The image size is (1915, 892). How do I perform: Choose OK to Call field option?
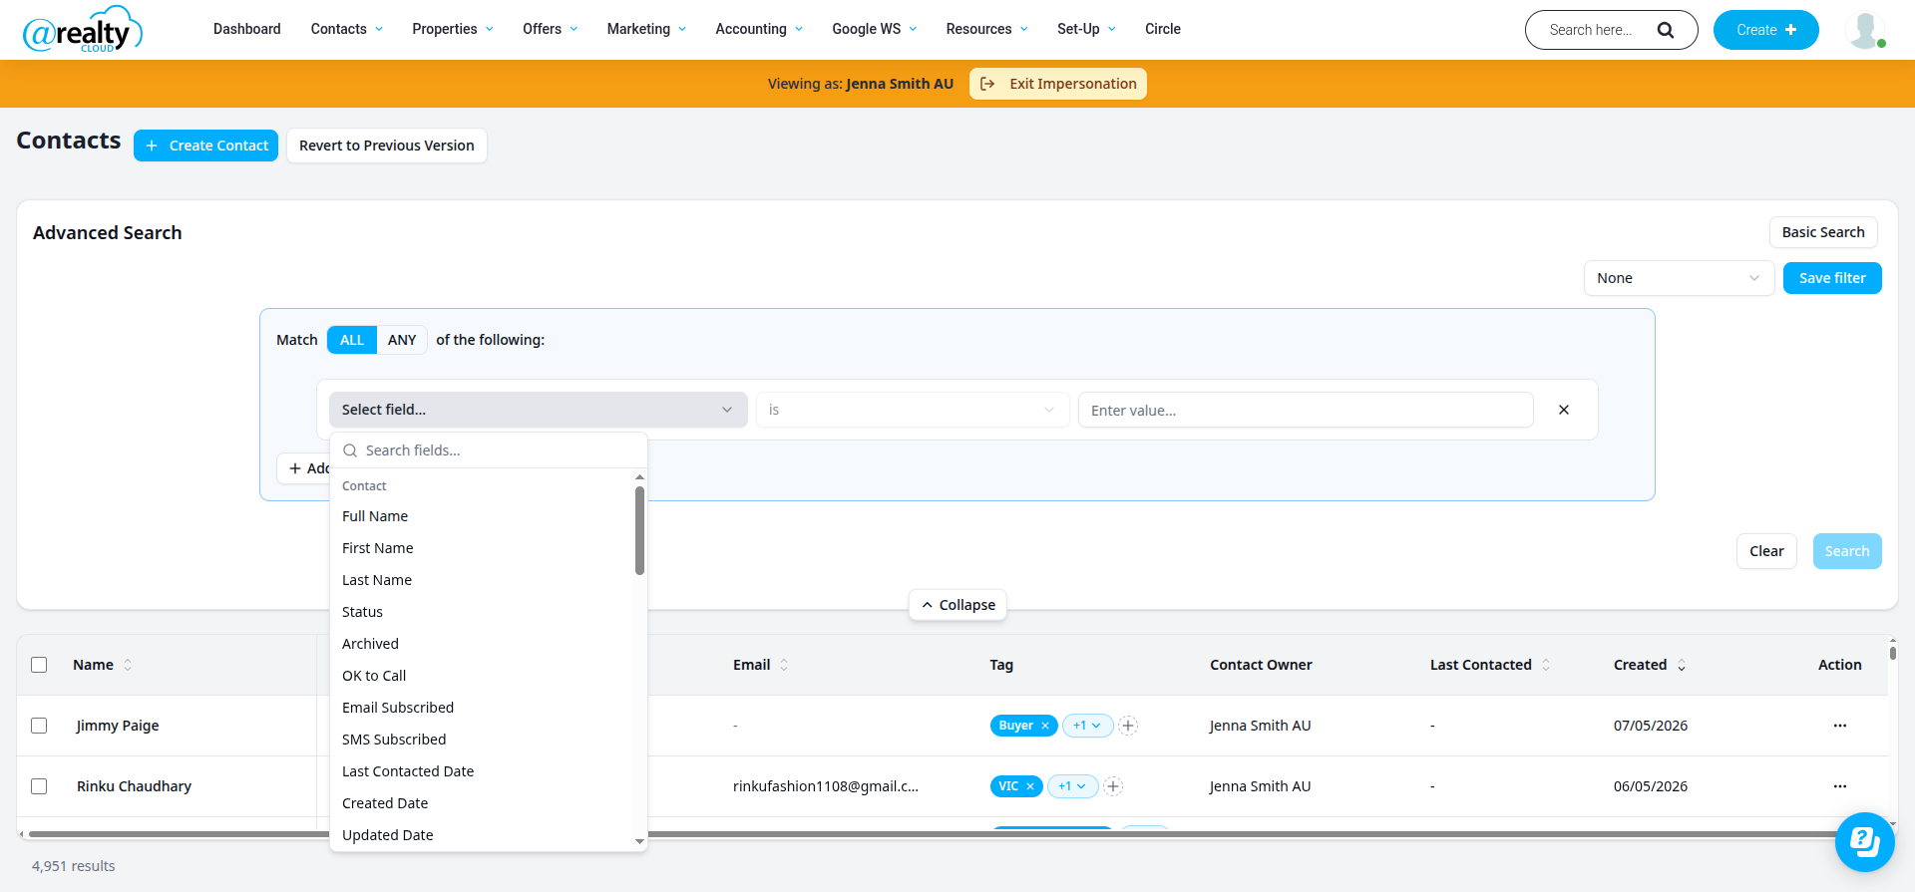tap(483, 676)
